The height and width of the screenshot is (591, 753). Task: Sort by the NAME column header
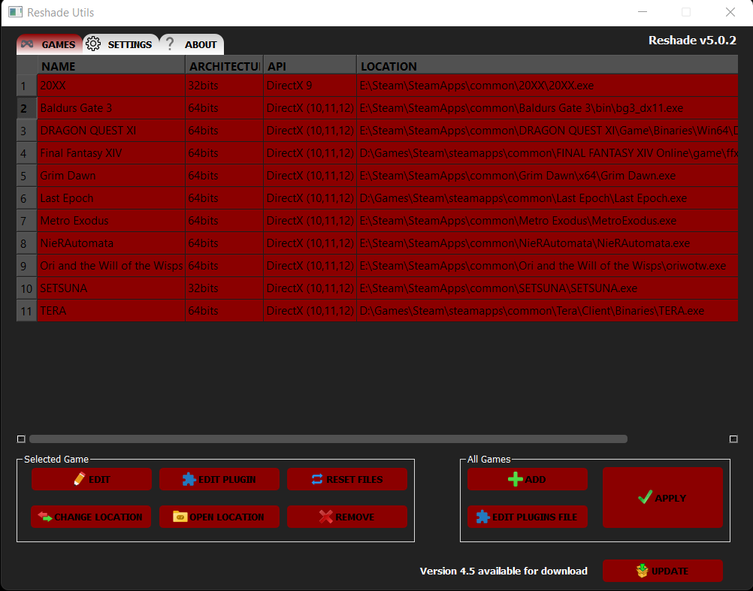point(111,66)
